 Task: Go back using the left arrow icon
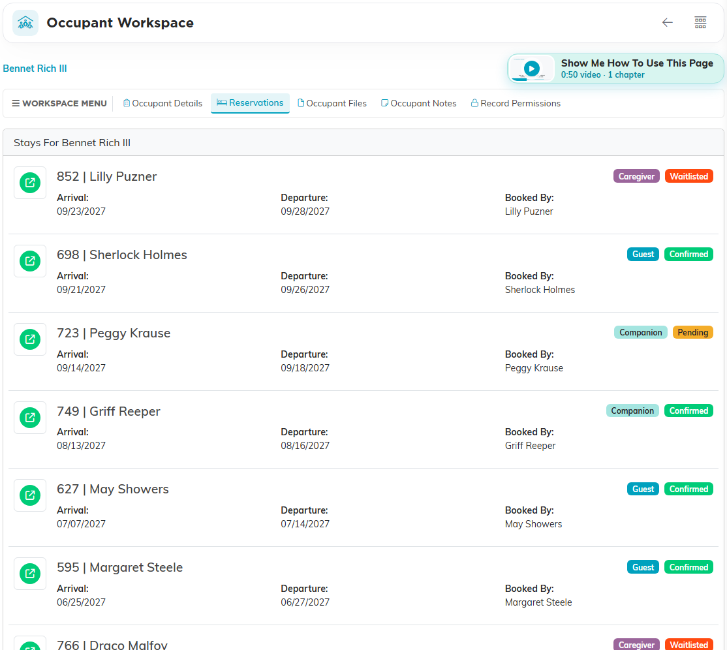coord(667,22)
